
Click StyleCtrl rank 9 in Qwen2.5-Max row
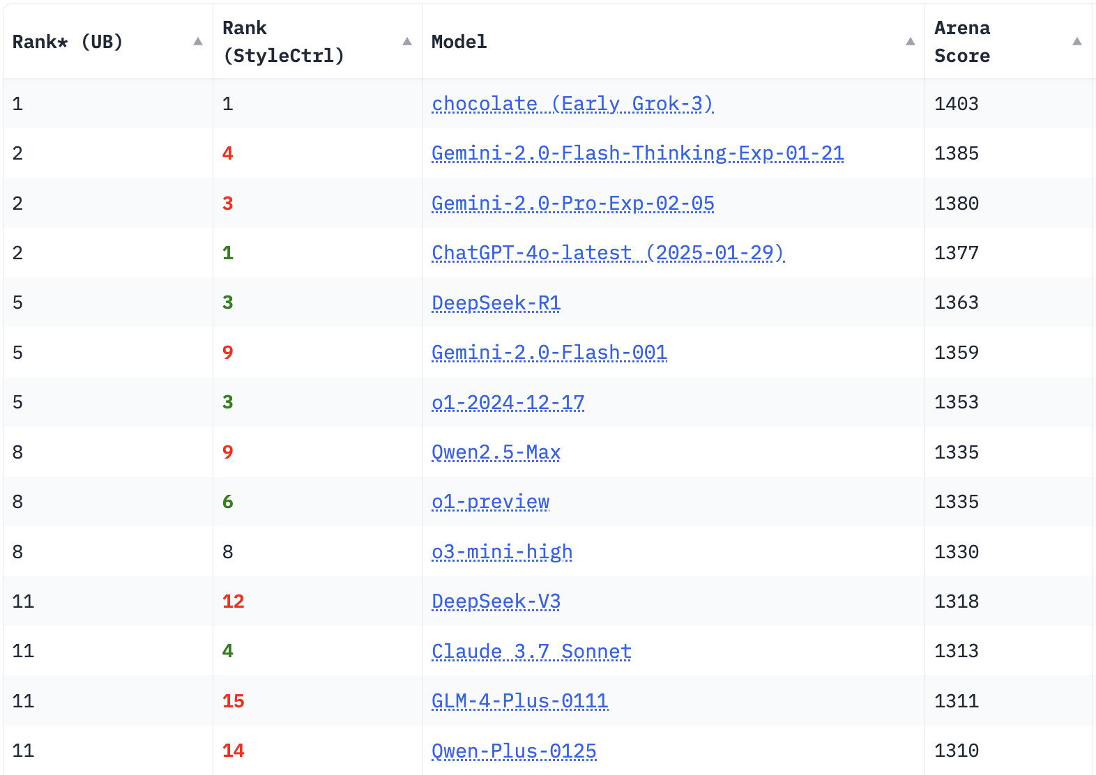pos(228,452)
